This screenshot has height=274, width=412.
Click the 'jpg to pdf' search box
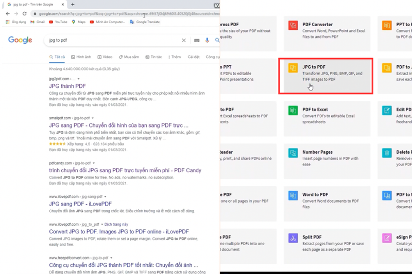[x=113, y=40]
